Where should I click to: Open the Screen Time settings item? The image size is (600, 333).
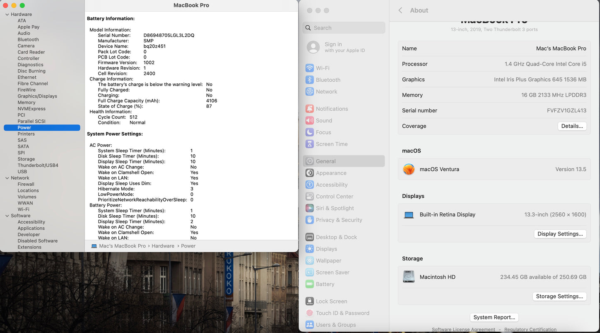[x=331, y=144]
